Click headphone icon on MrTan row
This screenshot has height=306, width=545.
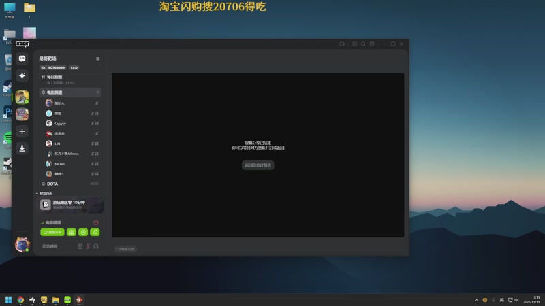click(97, 163)
